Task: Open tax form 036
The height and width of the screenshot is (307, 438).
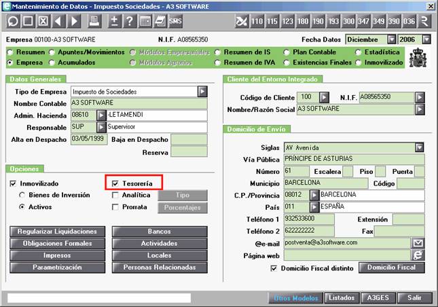Action: tap(409, 21)
